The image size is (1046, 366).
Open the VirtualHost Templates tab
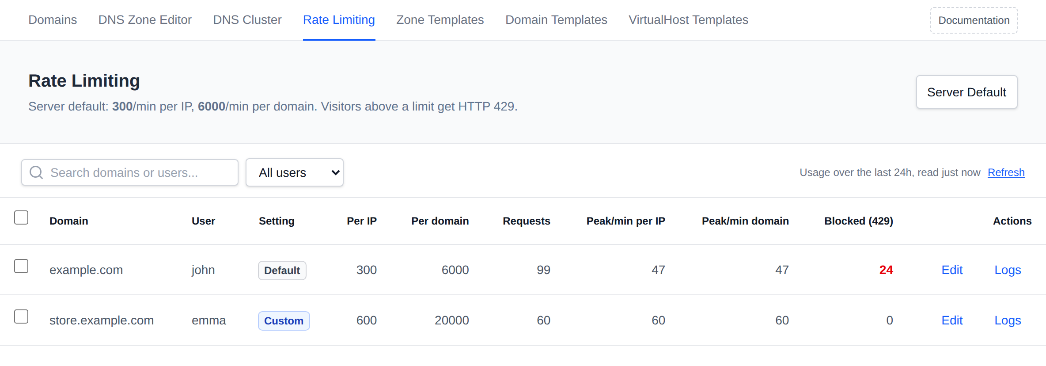pyautogui.click(x=688, y=20)
